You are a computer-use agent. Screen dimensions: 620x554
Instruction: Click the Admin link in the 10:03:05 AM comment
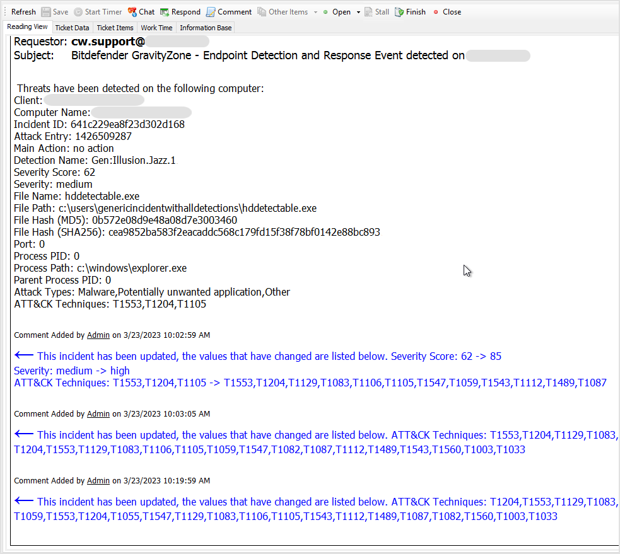click(x=98, y=413)
